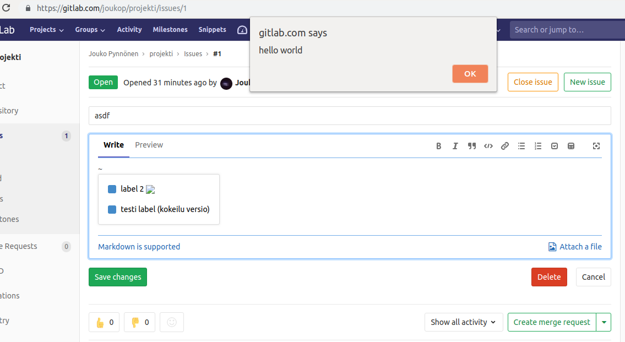The height and width of the screenshot is (342, 625).
Task: Click the thumbs up reaction button
Action: (104, 322)
